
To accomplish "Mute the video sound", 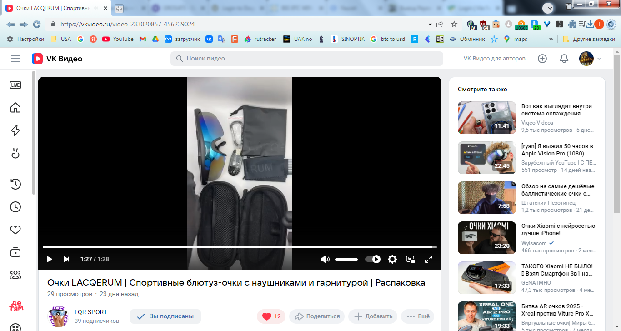I will tap(325, 259).
